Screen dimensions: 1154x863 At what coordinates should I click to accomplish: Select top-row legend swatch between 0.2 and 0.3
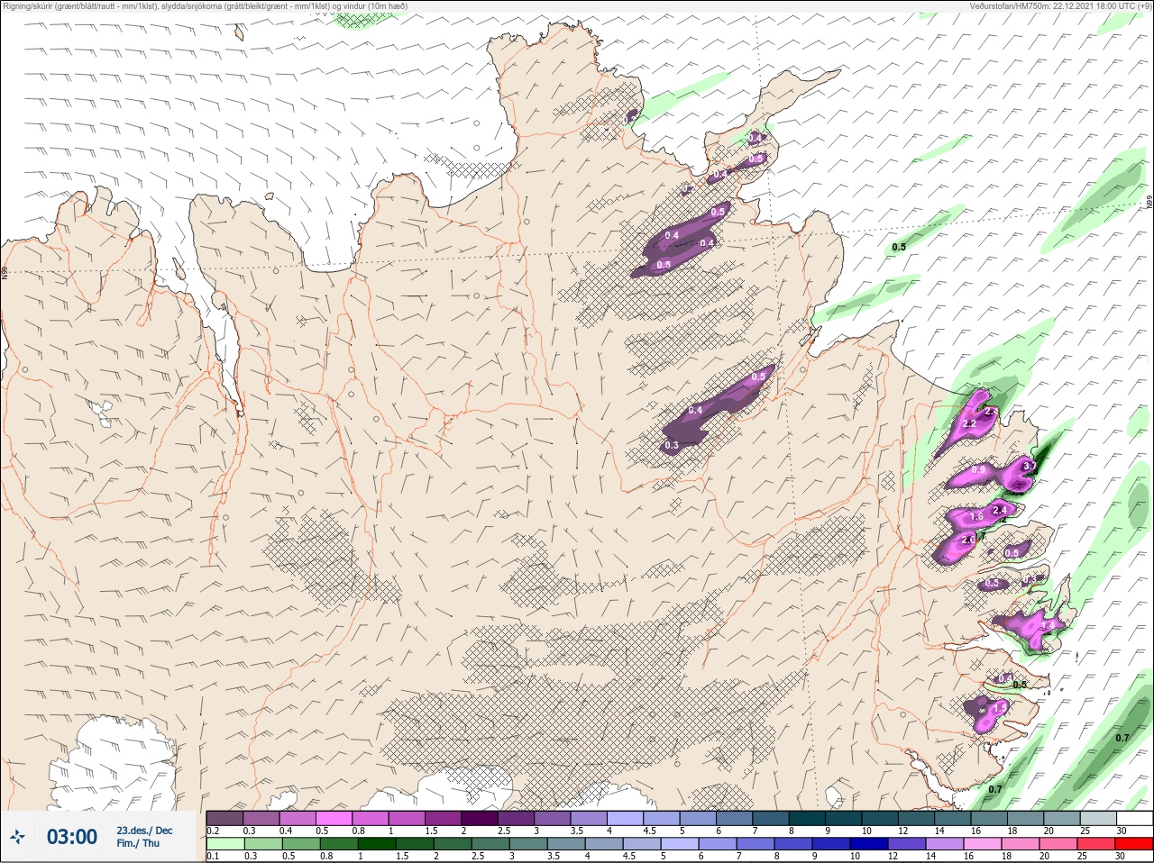coord(224,818)
